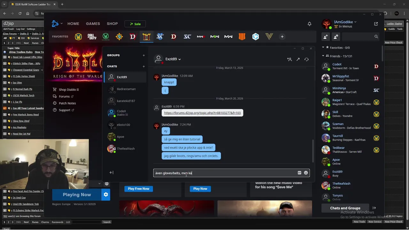The image size is (409, 230).
Task: Open the d2jsp forum link in chat
Action: (x=202, y=113)
